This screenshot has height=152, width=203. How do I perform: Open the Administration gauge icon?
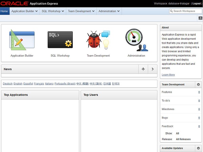(x=136, y=40)
